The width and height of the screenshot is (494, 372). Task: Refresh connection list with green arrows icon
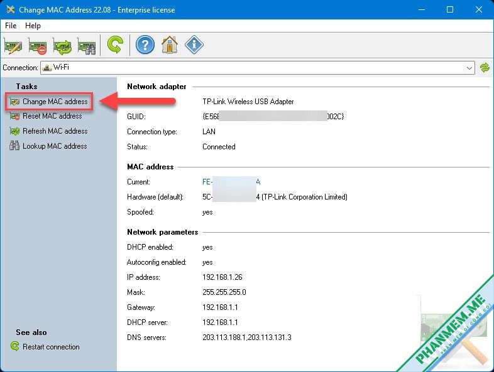[485, 68]
